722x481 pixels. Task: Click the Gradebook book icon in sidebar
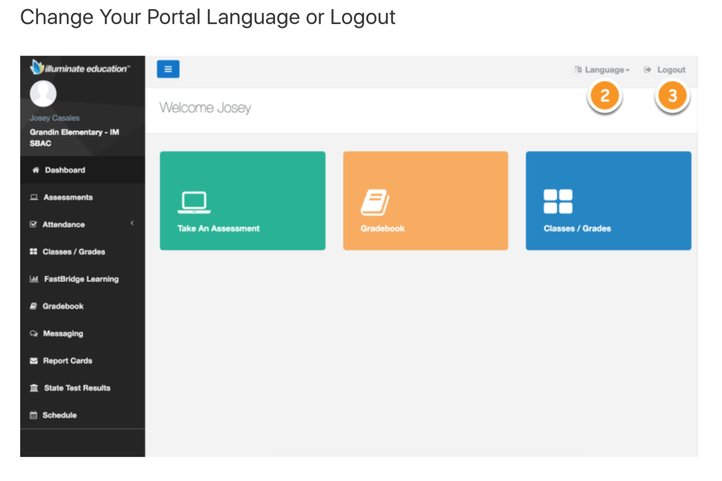point(34,306)
